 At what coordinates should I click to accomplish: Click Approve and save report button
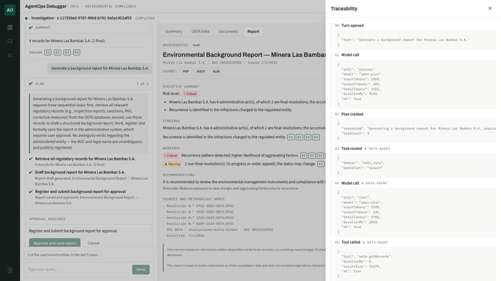54,243
